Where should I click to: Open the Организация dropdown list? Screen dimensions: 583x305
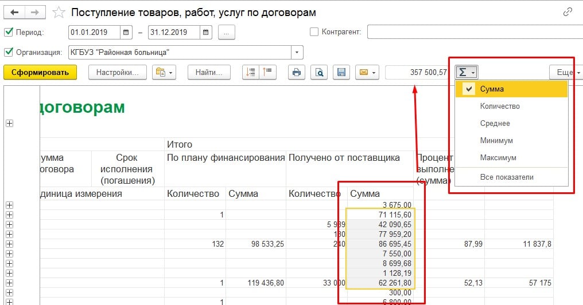(x=297, y=52)
